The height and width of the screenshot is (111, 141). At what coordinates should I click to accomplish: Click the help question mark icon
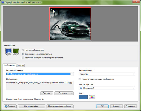[x=6, y=106]
